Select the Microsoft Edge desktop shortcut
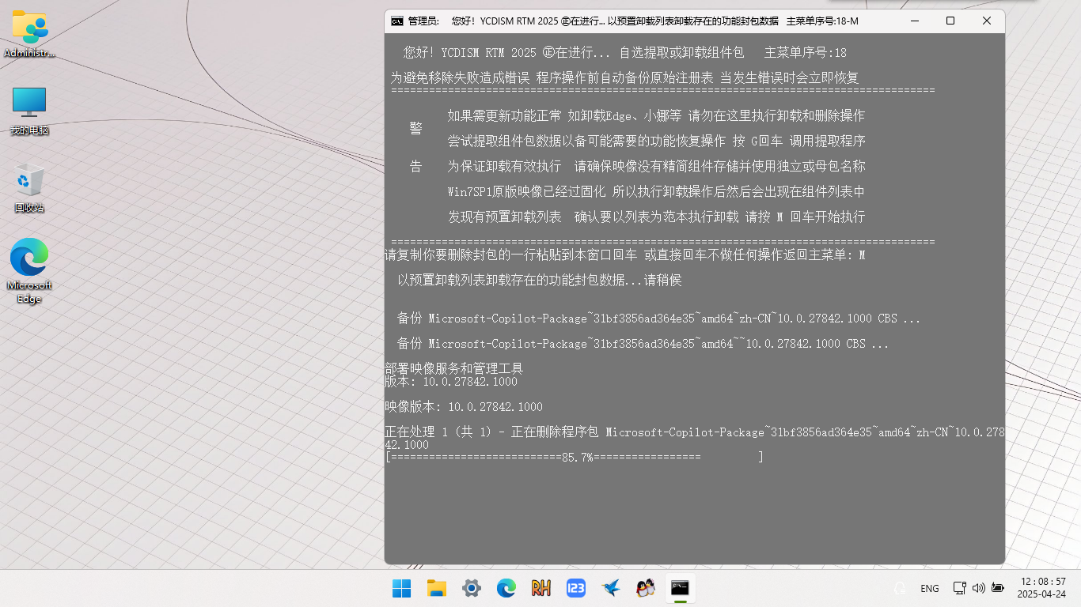Screen dimensions: 1081x607 (29, 270)
